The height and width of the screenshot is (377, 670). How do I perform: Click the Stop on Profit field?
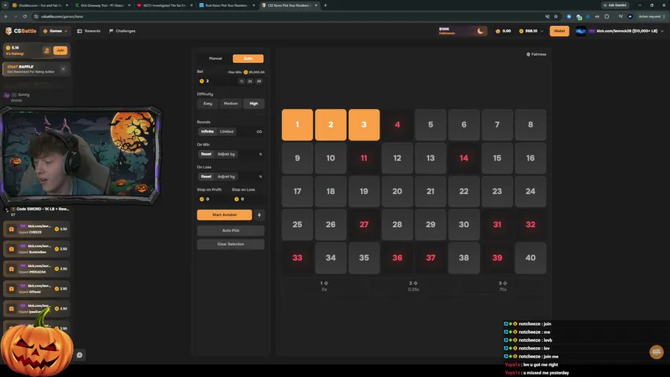coord(213,199)
